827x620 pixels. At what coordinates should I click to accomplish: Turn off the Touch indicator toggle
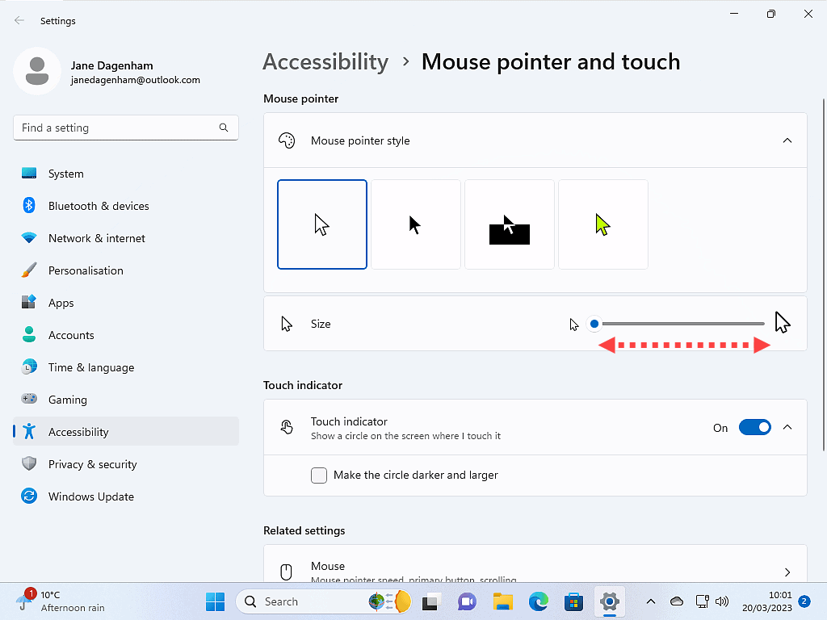[754, 428]
